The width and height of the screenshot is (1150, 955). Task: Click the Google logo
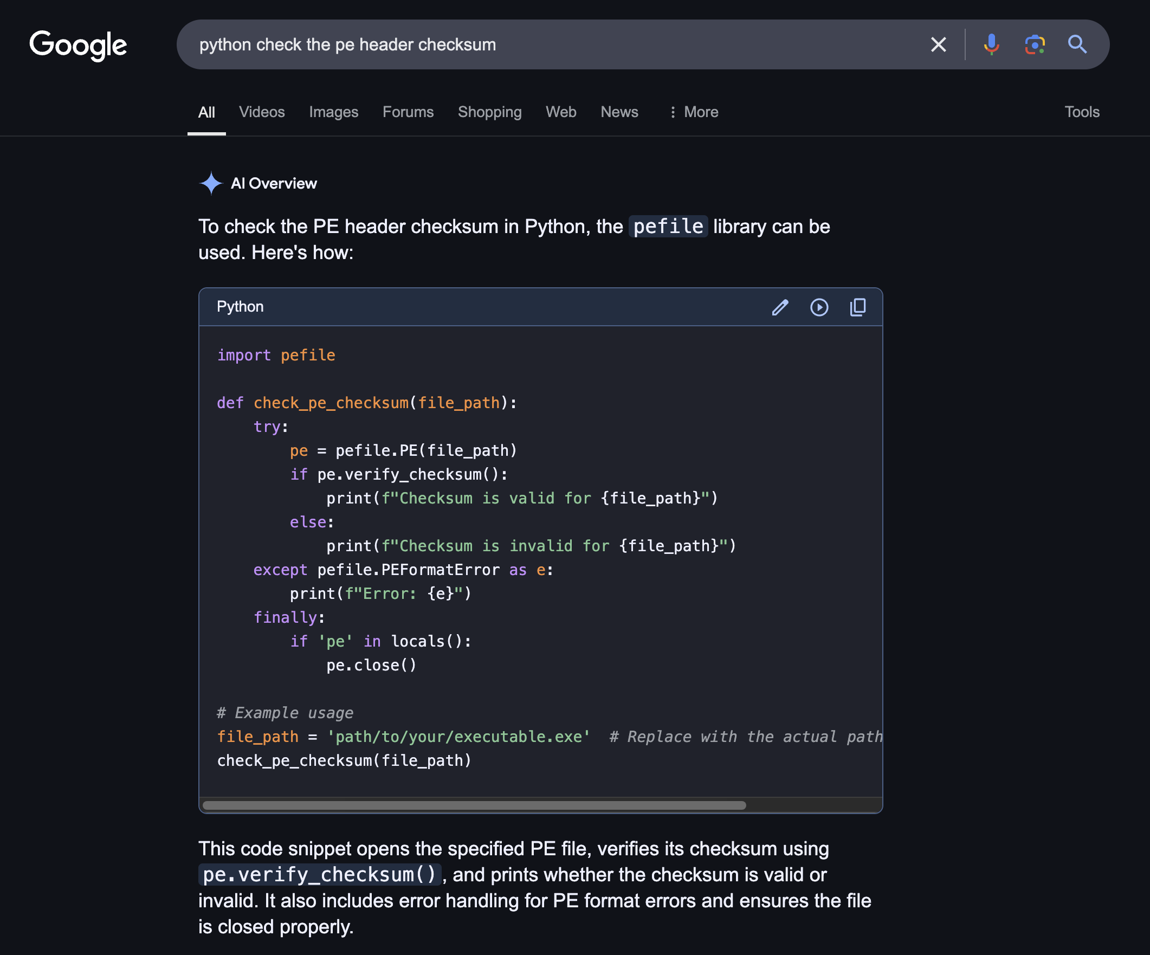pyautogui.click(x=77, y=45)
